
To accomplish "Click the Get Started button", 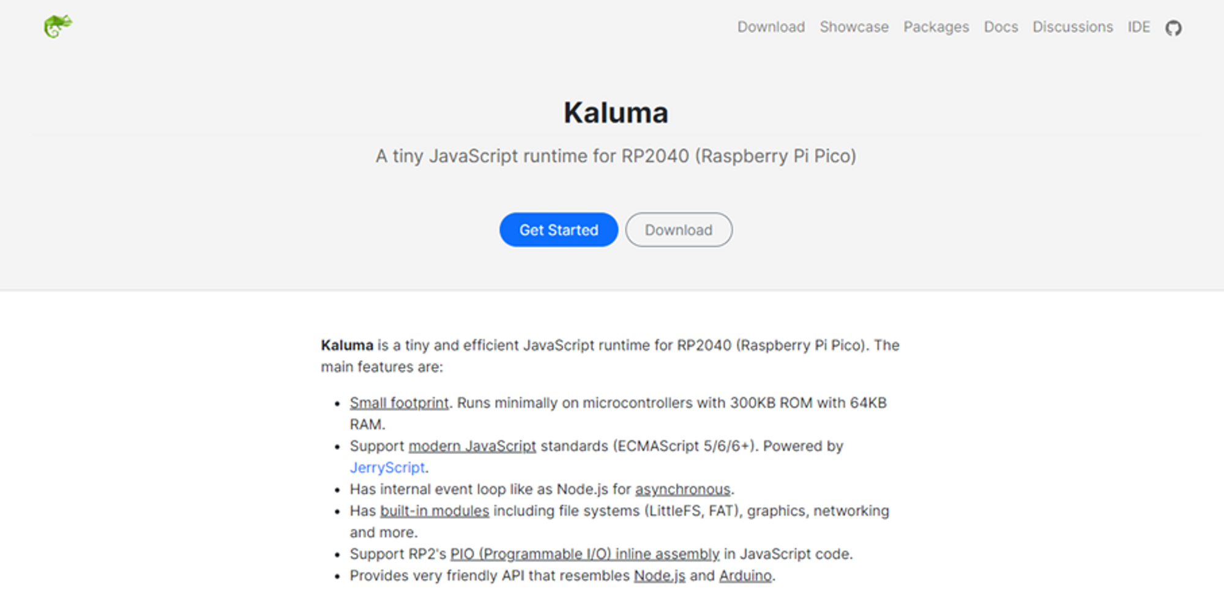I will (x=558, y=230).
